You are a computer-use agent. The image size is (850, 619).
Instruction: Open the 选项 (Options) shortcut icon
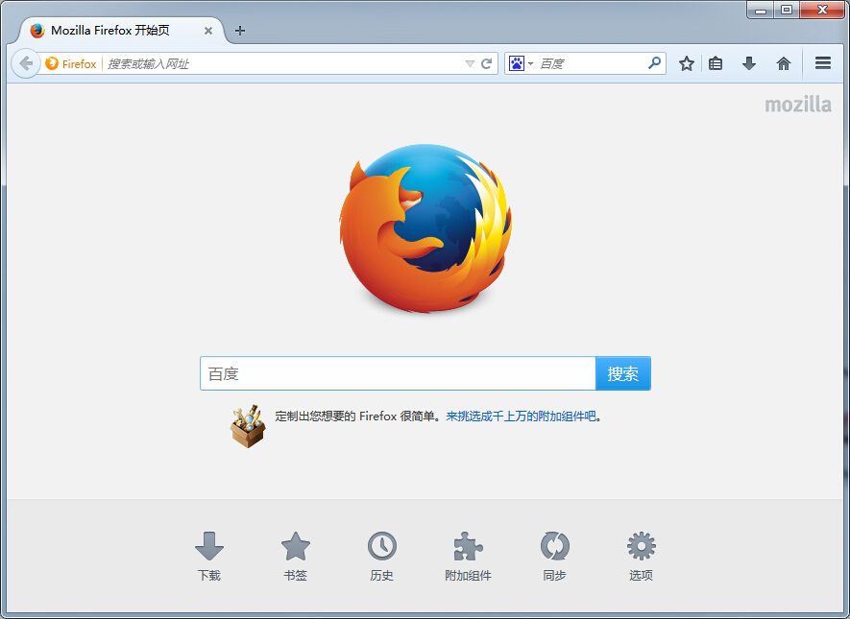click(x=642, y=547)
